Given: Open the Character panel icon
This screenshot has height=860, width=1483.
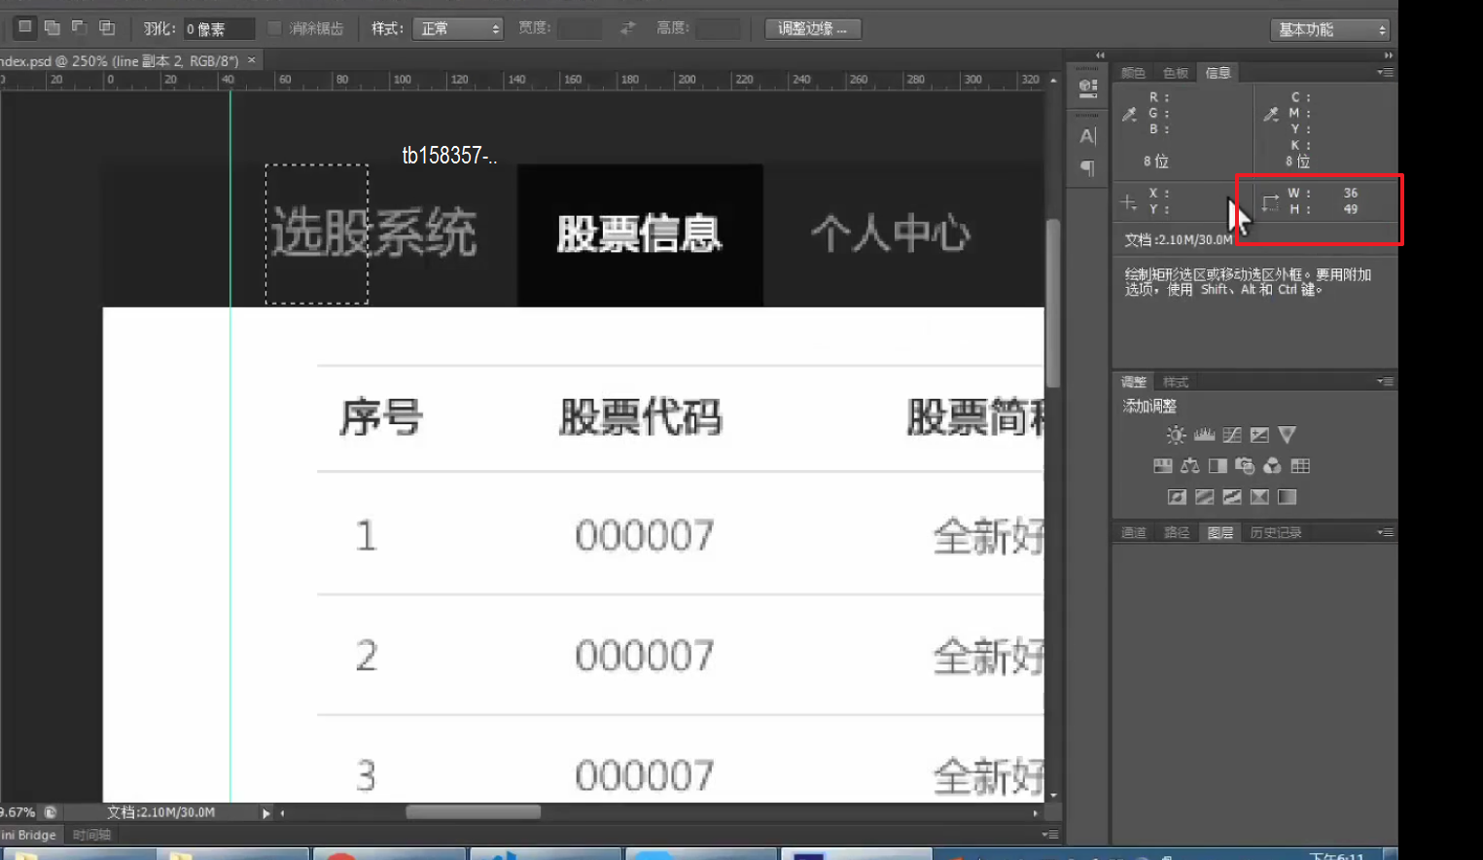Looking at the screenshot, I should (1088, 136).
